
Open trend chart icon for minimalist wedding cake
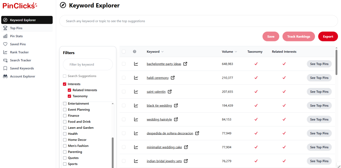coord(136,147)
